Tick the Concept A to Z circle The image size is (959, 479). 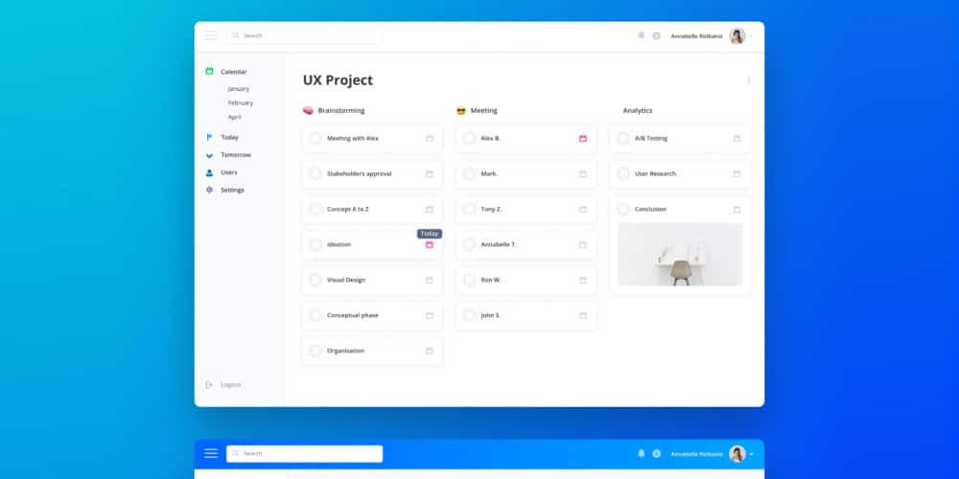(x=316, y=210)
